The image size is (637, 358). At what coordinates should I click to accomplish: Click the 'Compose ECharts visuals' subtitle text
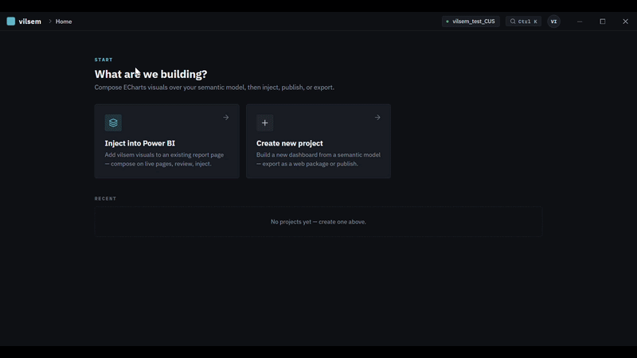click(214, 88)
